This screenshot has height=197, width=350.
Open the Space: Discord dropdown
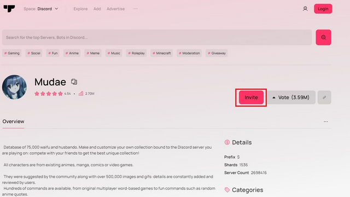coord(41,9)
